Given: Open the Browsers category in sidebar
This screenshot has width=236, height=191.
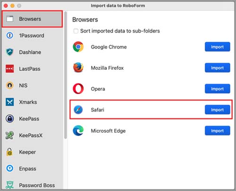Looking at the screenshot, I should click(32, 19).
